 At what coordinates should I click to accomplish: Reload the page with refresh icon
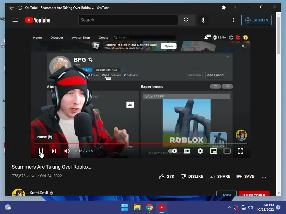20,8
